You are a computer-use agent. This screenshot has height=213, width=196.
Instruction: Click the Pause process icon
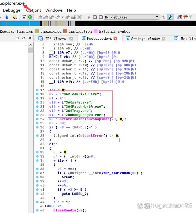(x=95, y=17)
